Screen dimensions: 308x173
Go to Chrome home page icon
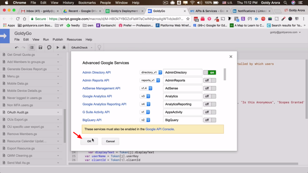[25, 19]
